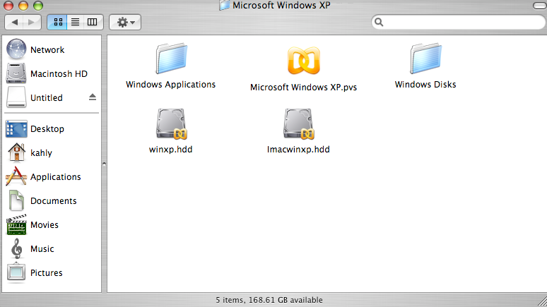Click the Windows Disks file name

coord(425,85)
